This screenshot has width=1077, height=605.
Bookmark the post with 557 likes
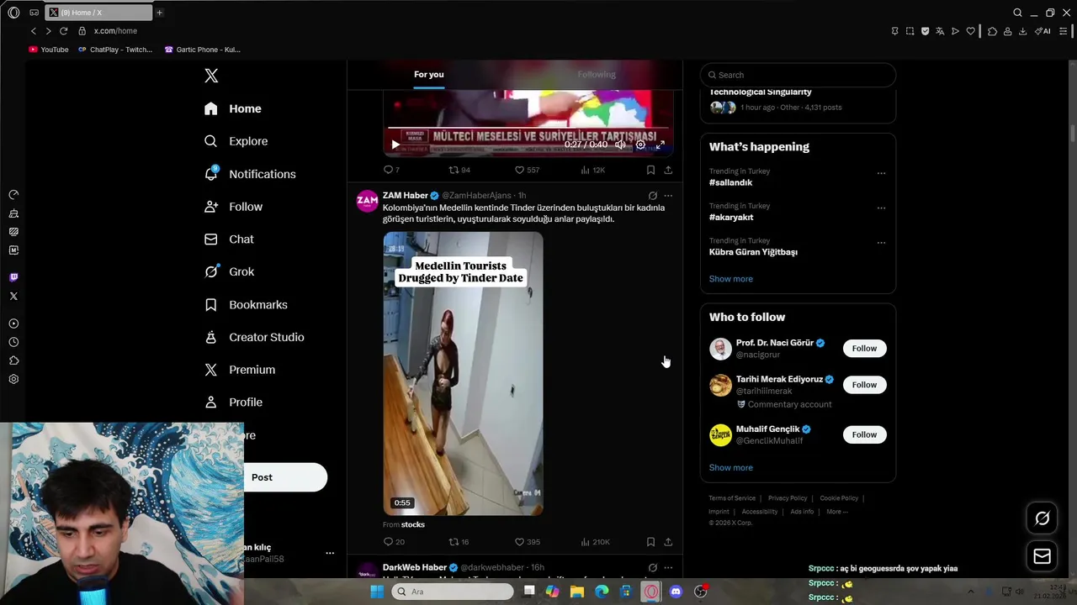(650, 170)
